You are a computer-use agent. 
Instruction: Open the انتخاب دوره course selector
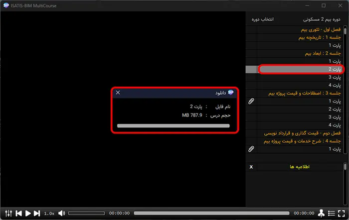[262, 19]
